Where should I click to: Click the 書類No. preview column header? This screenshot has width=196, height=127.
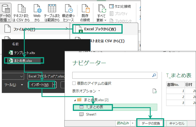[x=175, y=85]
